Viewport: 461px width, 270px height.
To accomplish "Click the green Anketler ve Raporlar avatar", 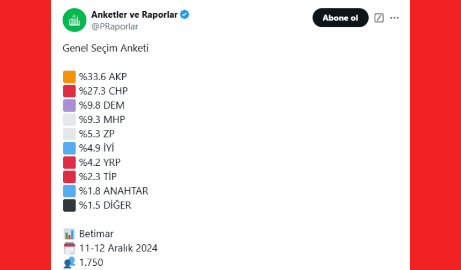I will click(x=75, y=20).
